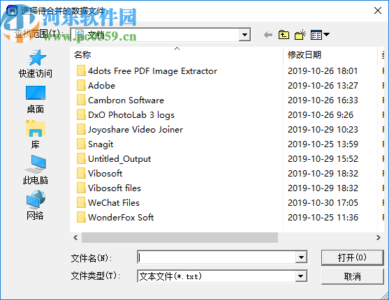
Task: Select the Snagit folder icon
Action: point(81,144)
